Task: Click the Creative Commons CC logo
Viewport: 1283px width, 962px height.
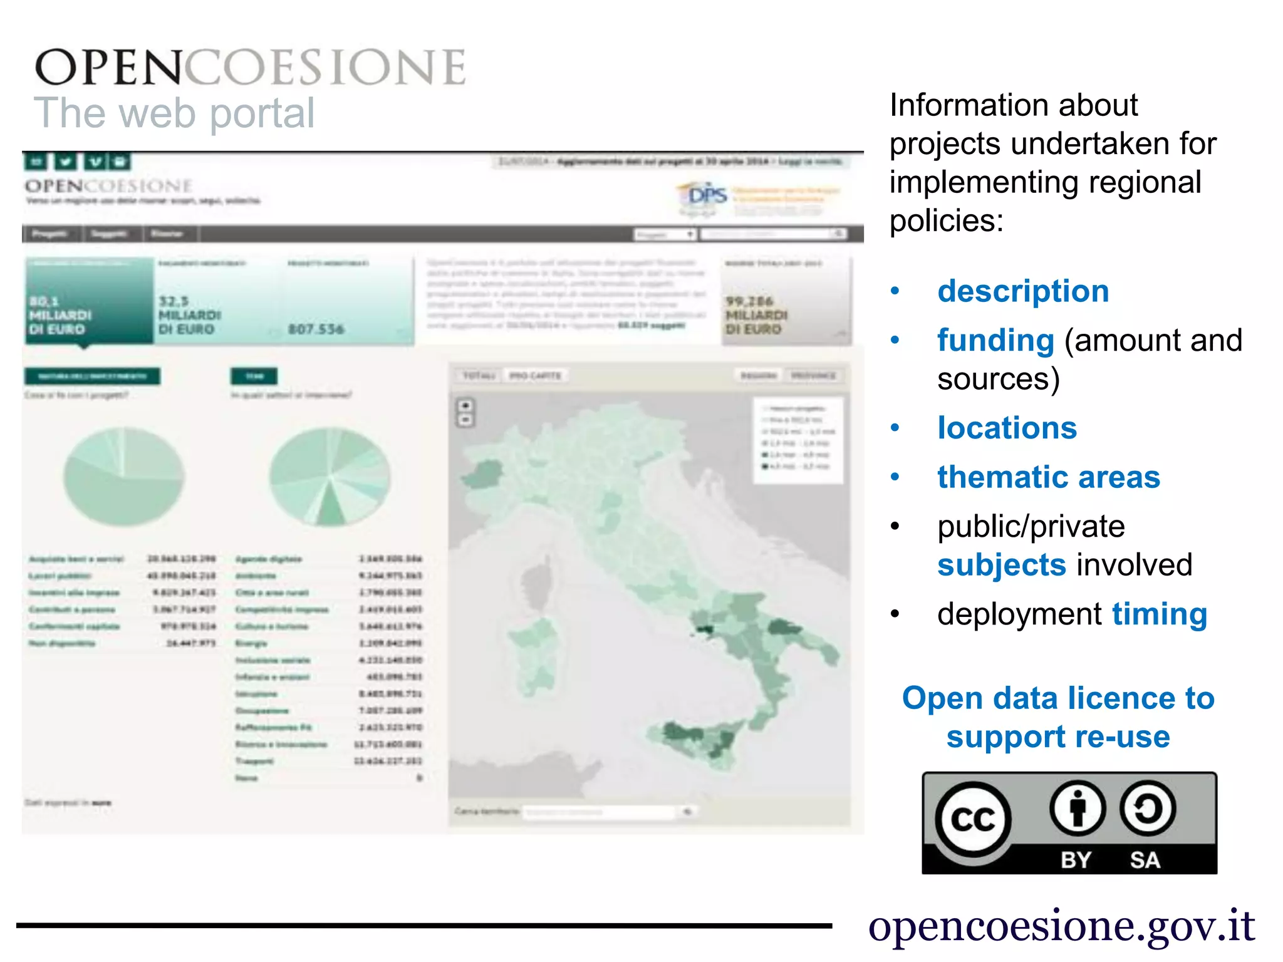Action: [972, 819]
